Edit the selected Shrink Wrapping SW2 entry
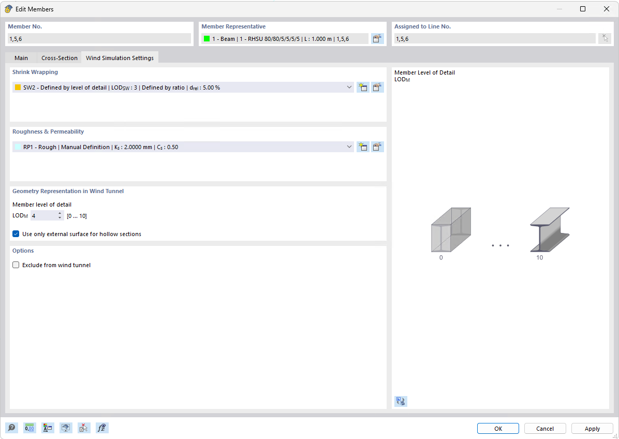The image size is (619, 439). 377,87
